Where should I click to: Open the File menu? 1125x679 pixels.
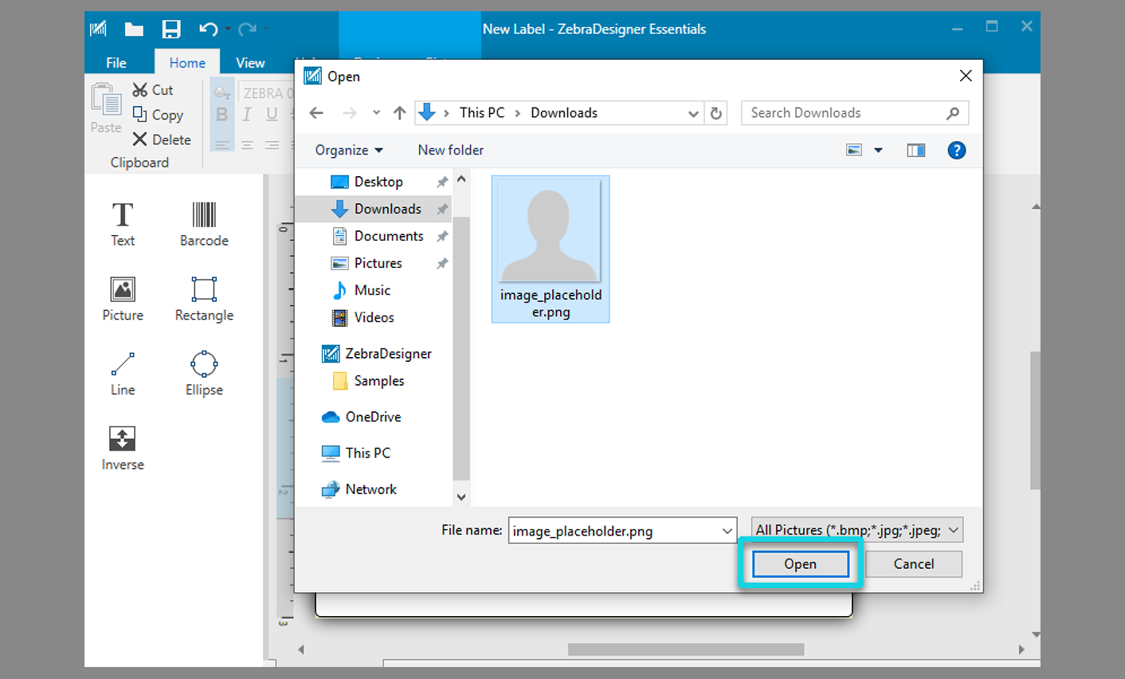tap(116, 61)
